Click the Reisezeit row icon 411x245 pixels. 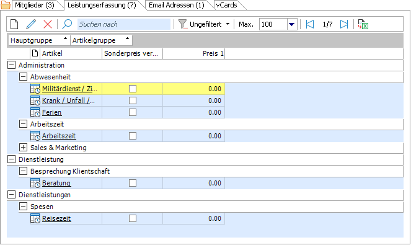tap(35, 218)
